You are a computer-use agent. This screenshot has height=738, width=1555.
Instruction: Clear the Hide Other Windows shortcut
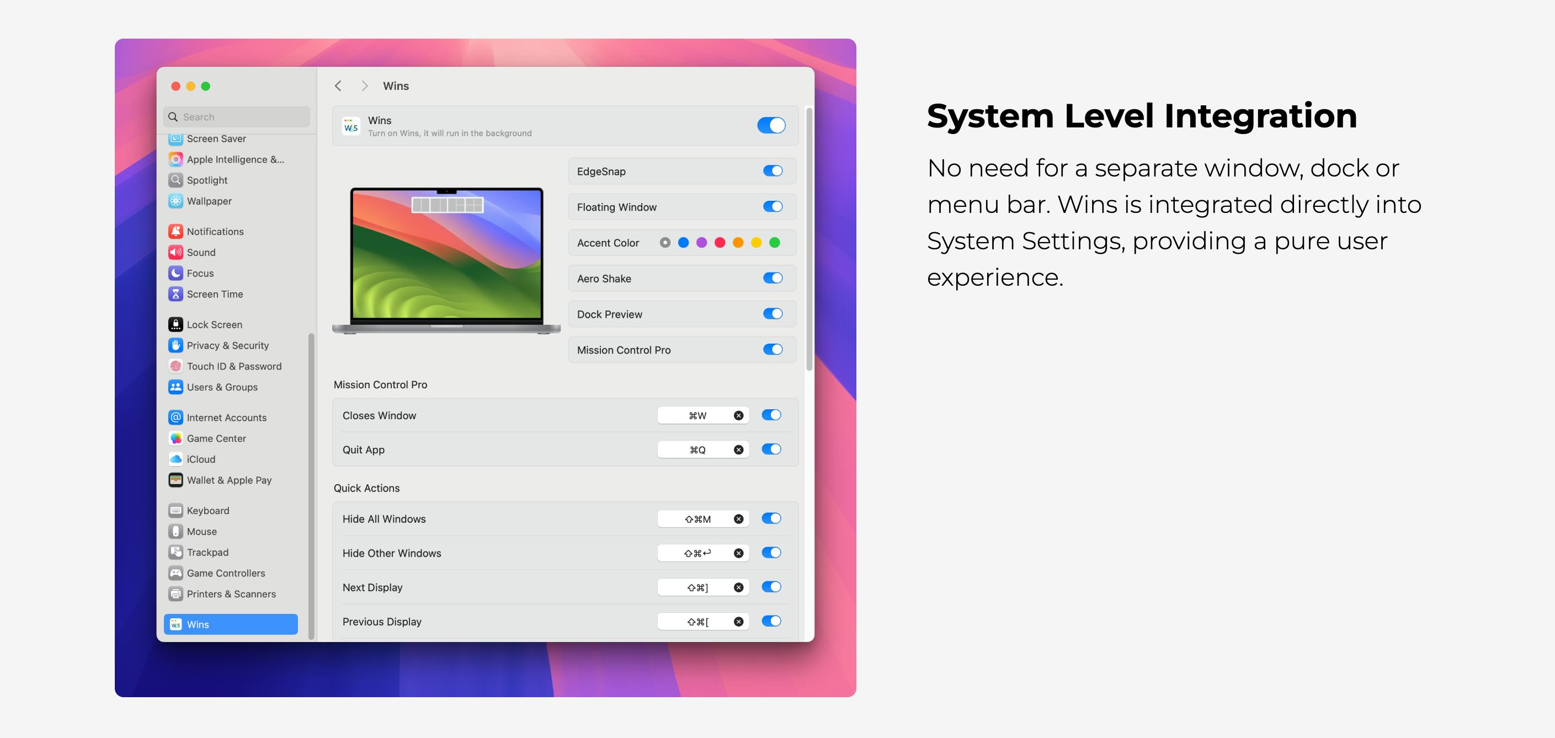coord(738,553)
